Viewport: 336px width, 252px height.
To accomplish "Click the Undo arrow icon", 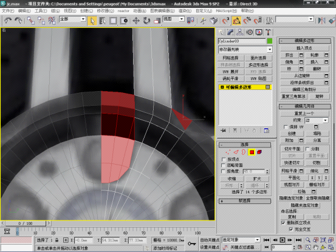I will click(8, 21).
